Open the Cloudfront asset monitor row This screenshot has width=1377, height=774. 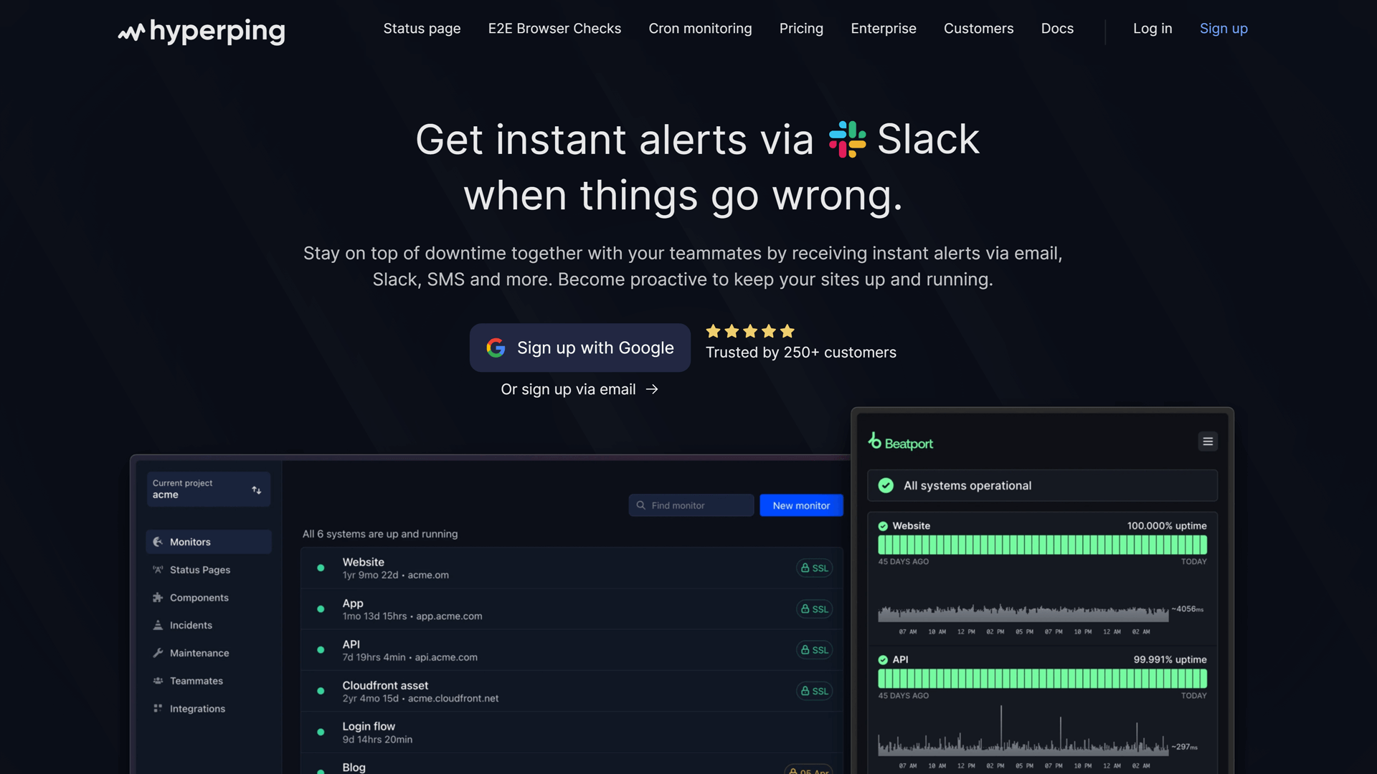(x=572, y=691)
